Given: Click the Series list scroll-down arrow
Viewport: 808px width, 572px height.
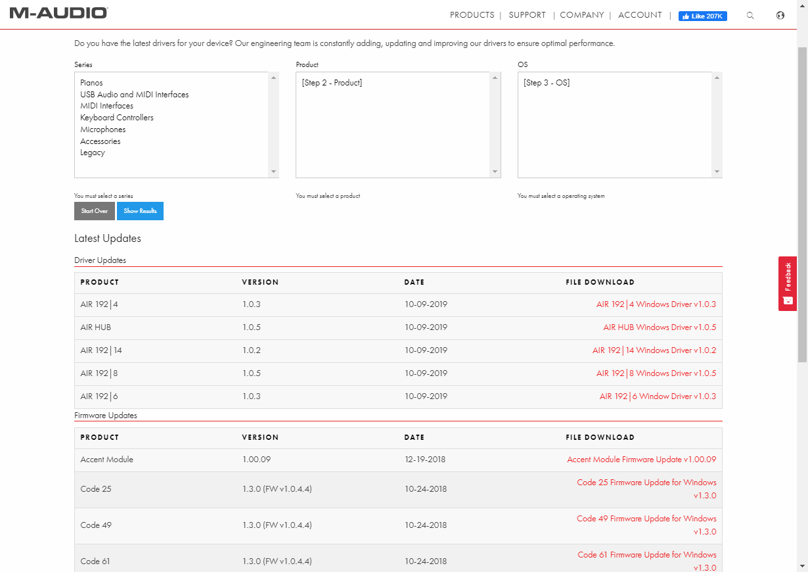Looking at the screenshot, I should [274, 172].
